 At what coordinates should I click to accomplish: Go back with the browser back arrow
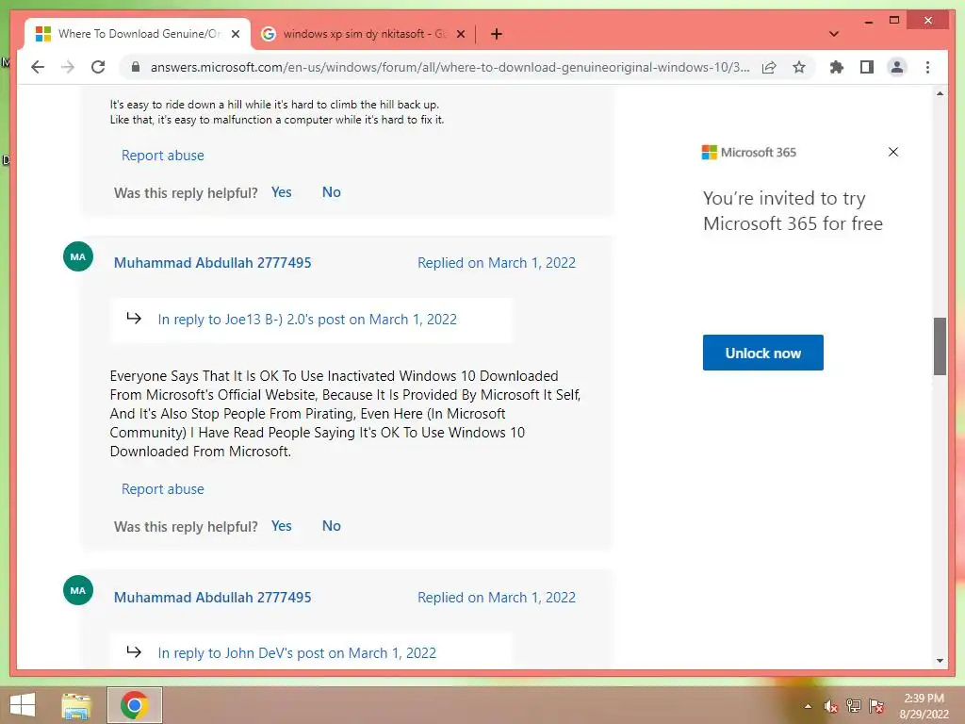click(x=38, y=67)
